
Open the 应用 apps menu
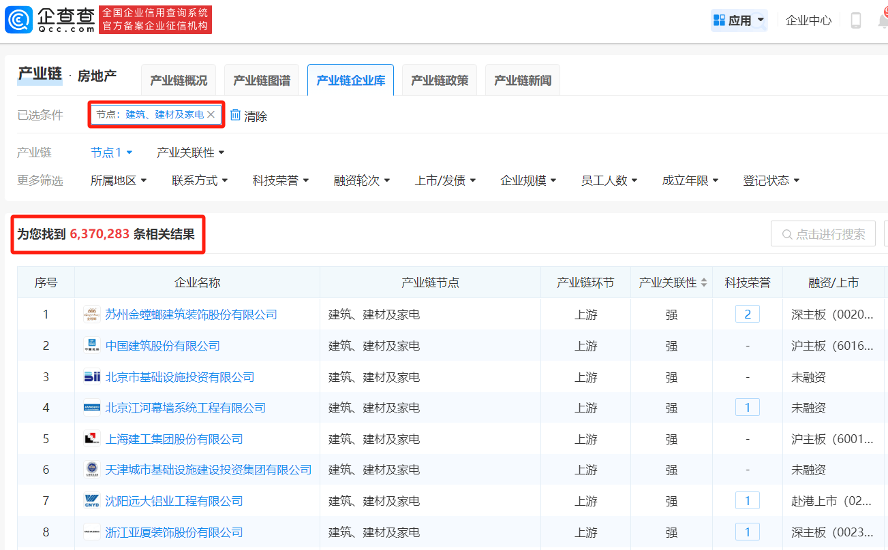[739, 20]
